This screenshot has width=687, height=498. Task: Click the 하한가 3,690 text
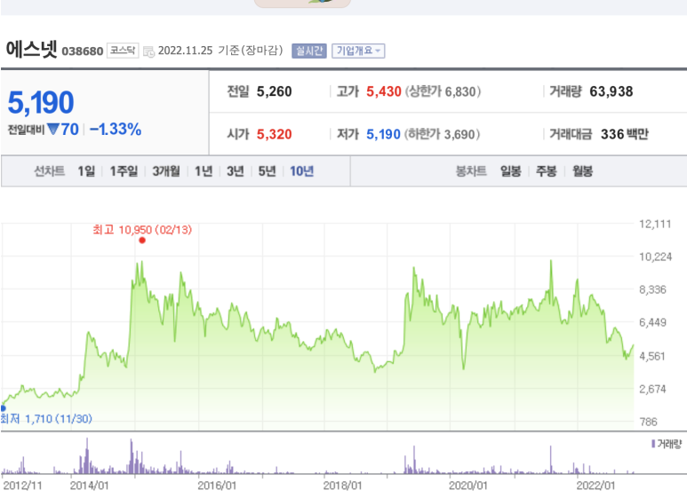(x=442, y=134)
